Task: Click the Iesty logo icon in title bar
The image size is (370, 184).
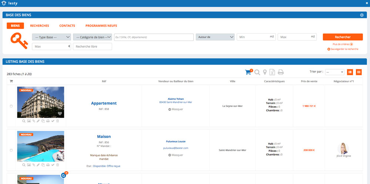Action: coord(3,3)
